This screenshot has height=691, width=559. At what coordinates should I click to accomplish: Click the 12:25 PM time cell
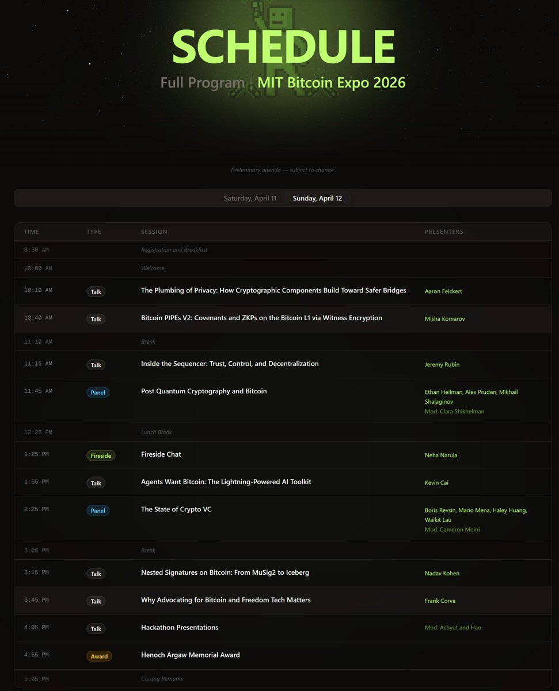pos(37,432)
